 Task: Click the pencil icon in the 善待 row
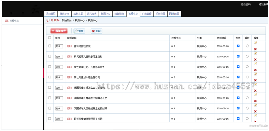point(256,43)
